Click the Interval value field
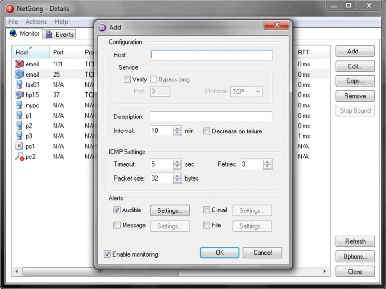Screen dimensions: 386x289 162,131
